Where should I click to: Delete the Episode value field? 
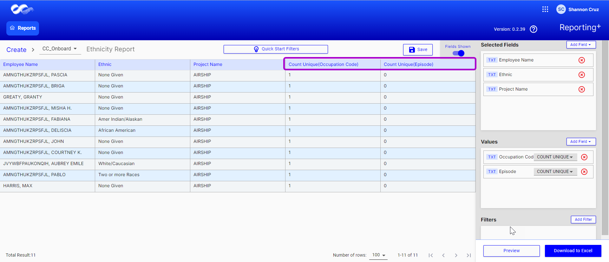tap(584, 172)
